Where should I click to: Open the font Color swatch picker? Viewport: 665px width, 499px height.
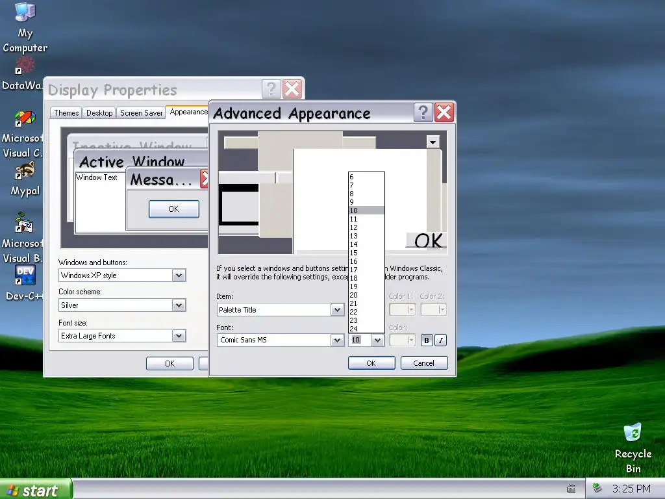[x=401, y=340]
